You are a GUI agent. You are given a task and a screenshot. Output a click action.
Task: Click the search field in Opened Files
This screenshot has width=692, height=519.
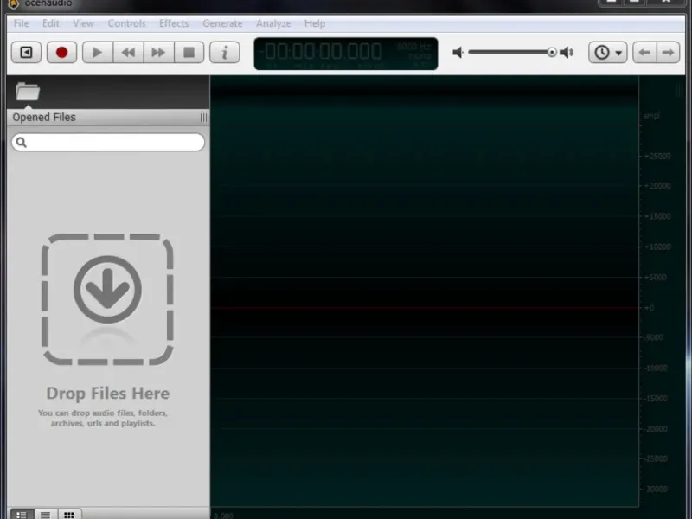(108, 142)
